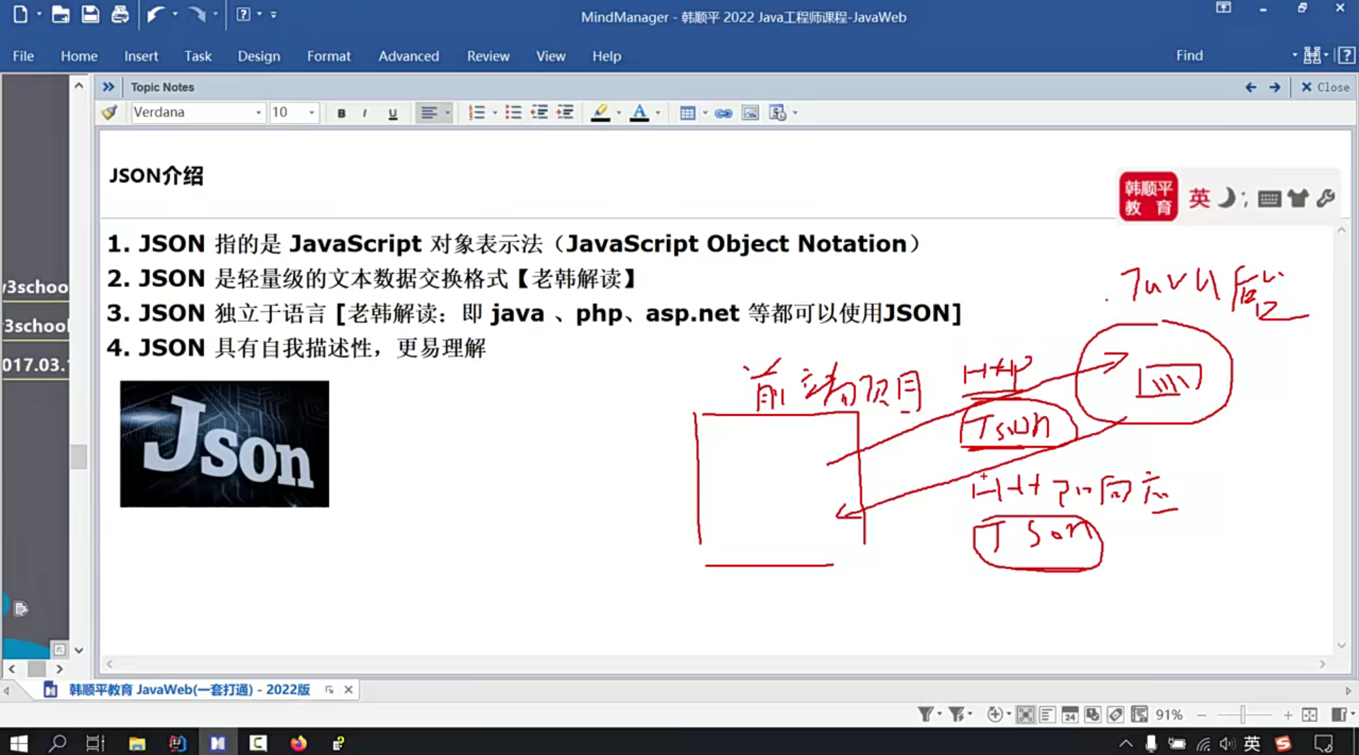Go to next topic note arrow

pyautogui.click(x=1275, y=87)
